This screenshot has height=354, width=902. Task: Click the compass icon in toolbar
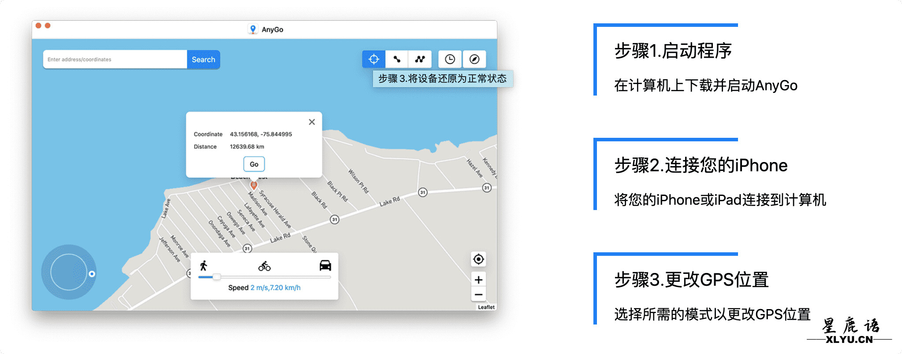[474, 59]
